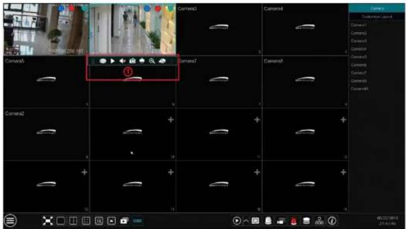406x229 pixels.
Task: Select Camera6 in the right camera list
Action: [x=359, y=65]
